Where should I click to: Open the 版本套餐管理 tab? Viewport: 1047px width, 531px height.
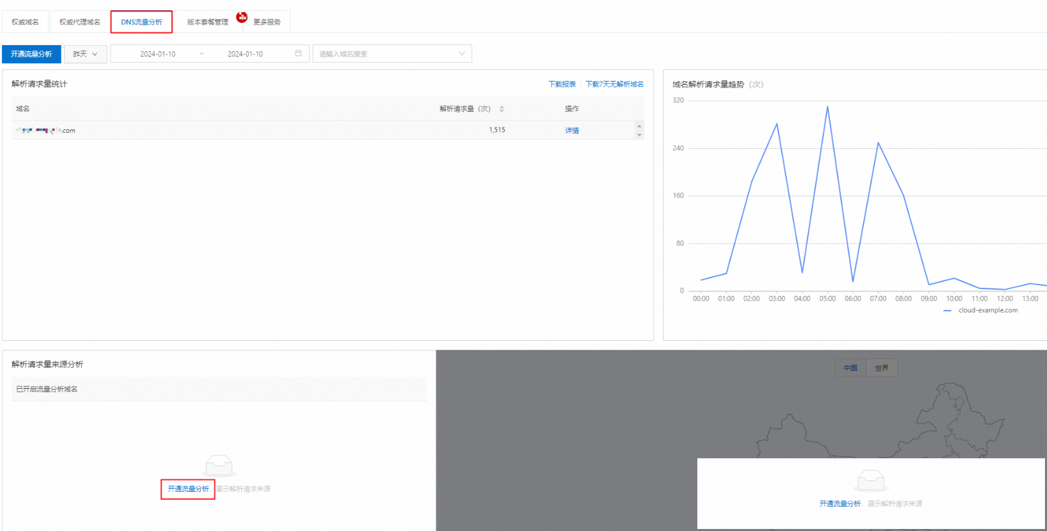coord(208,22)
